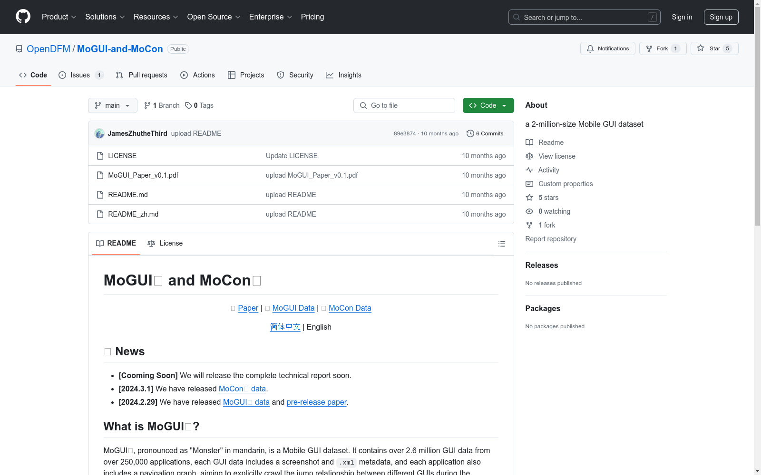Click the 'Update LICENSE' commit message
761x475 pixels.
[292, 156]
